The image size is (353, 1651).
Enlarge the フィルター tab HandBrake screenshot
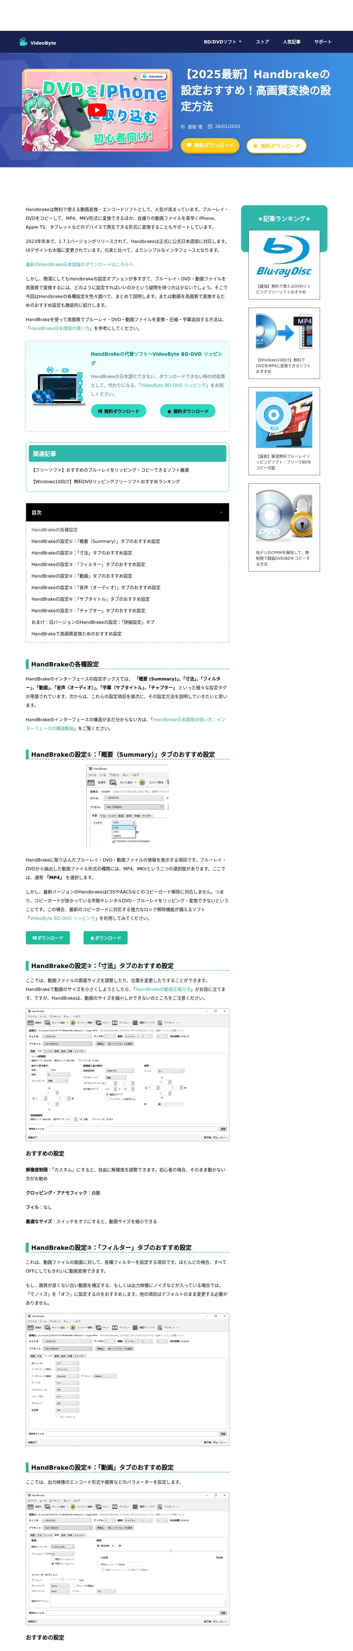pyautogui.click(x=128, y=1379)
